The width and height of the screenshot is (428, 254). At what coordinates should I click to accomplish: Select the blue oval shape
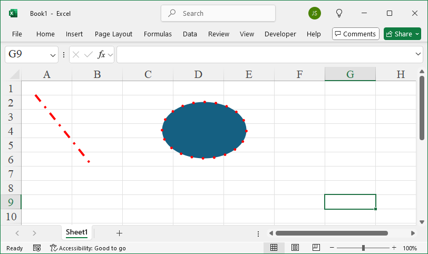pos(204,130)
